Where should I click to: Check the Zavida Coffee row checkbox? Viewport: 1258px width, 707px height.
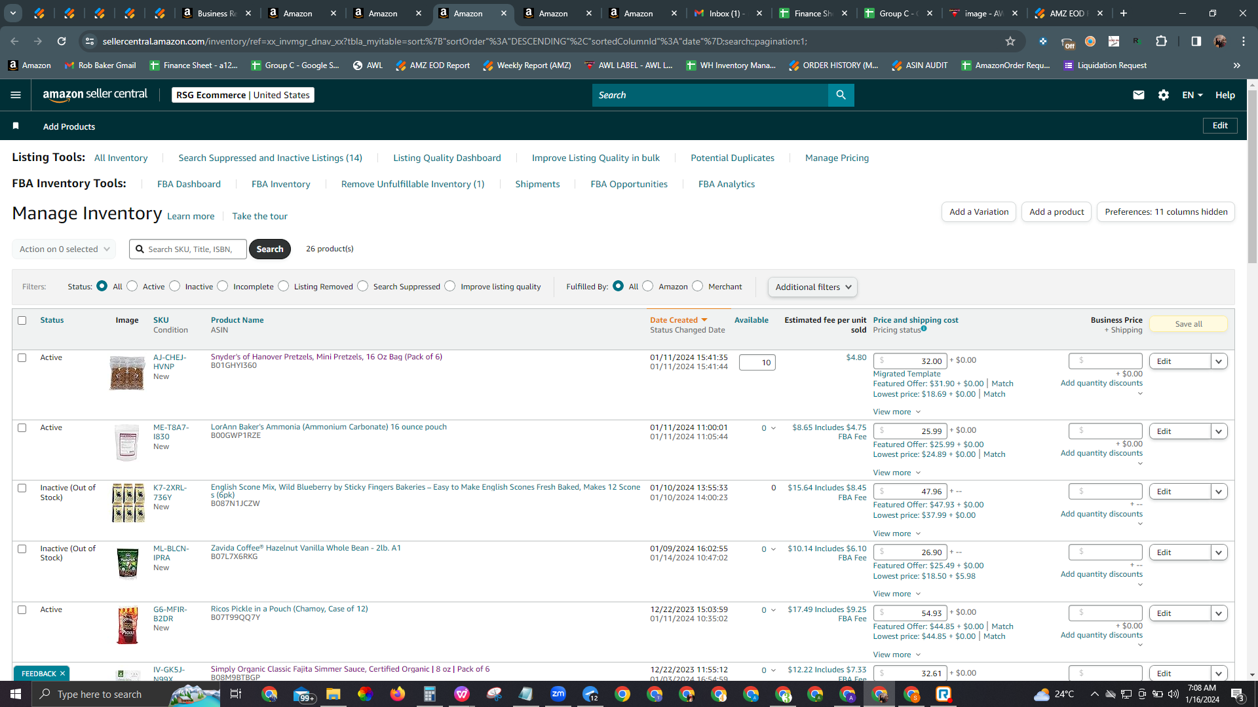point(22,549)
